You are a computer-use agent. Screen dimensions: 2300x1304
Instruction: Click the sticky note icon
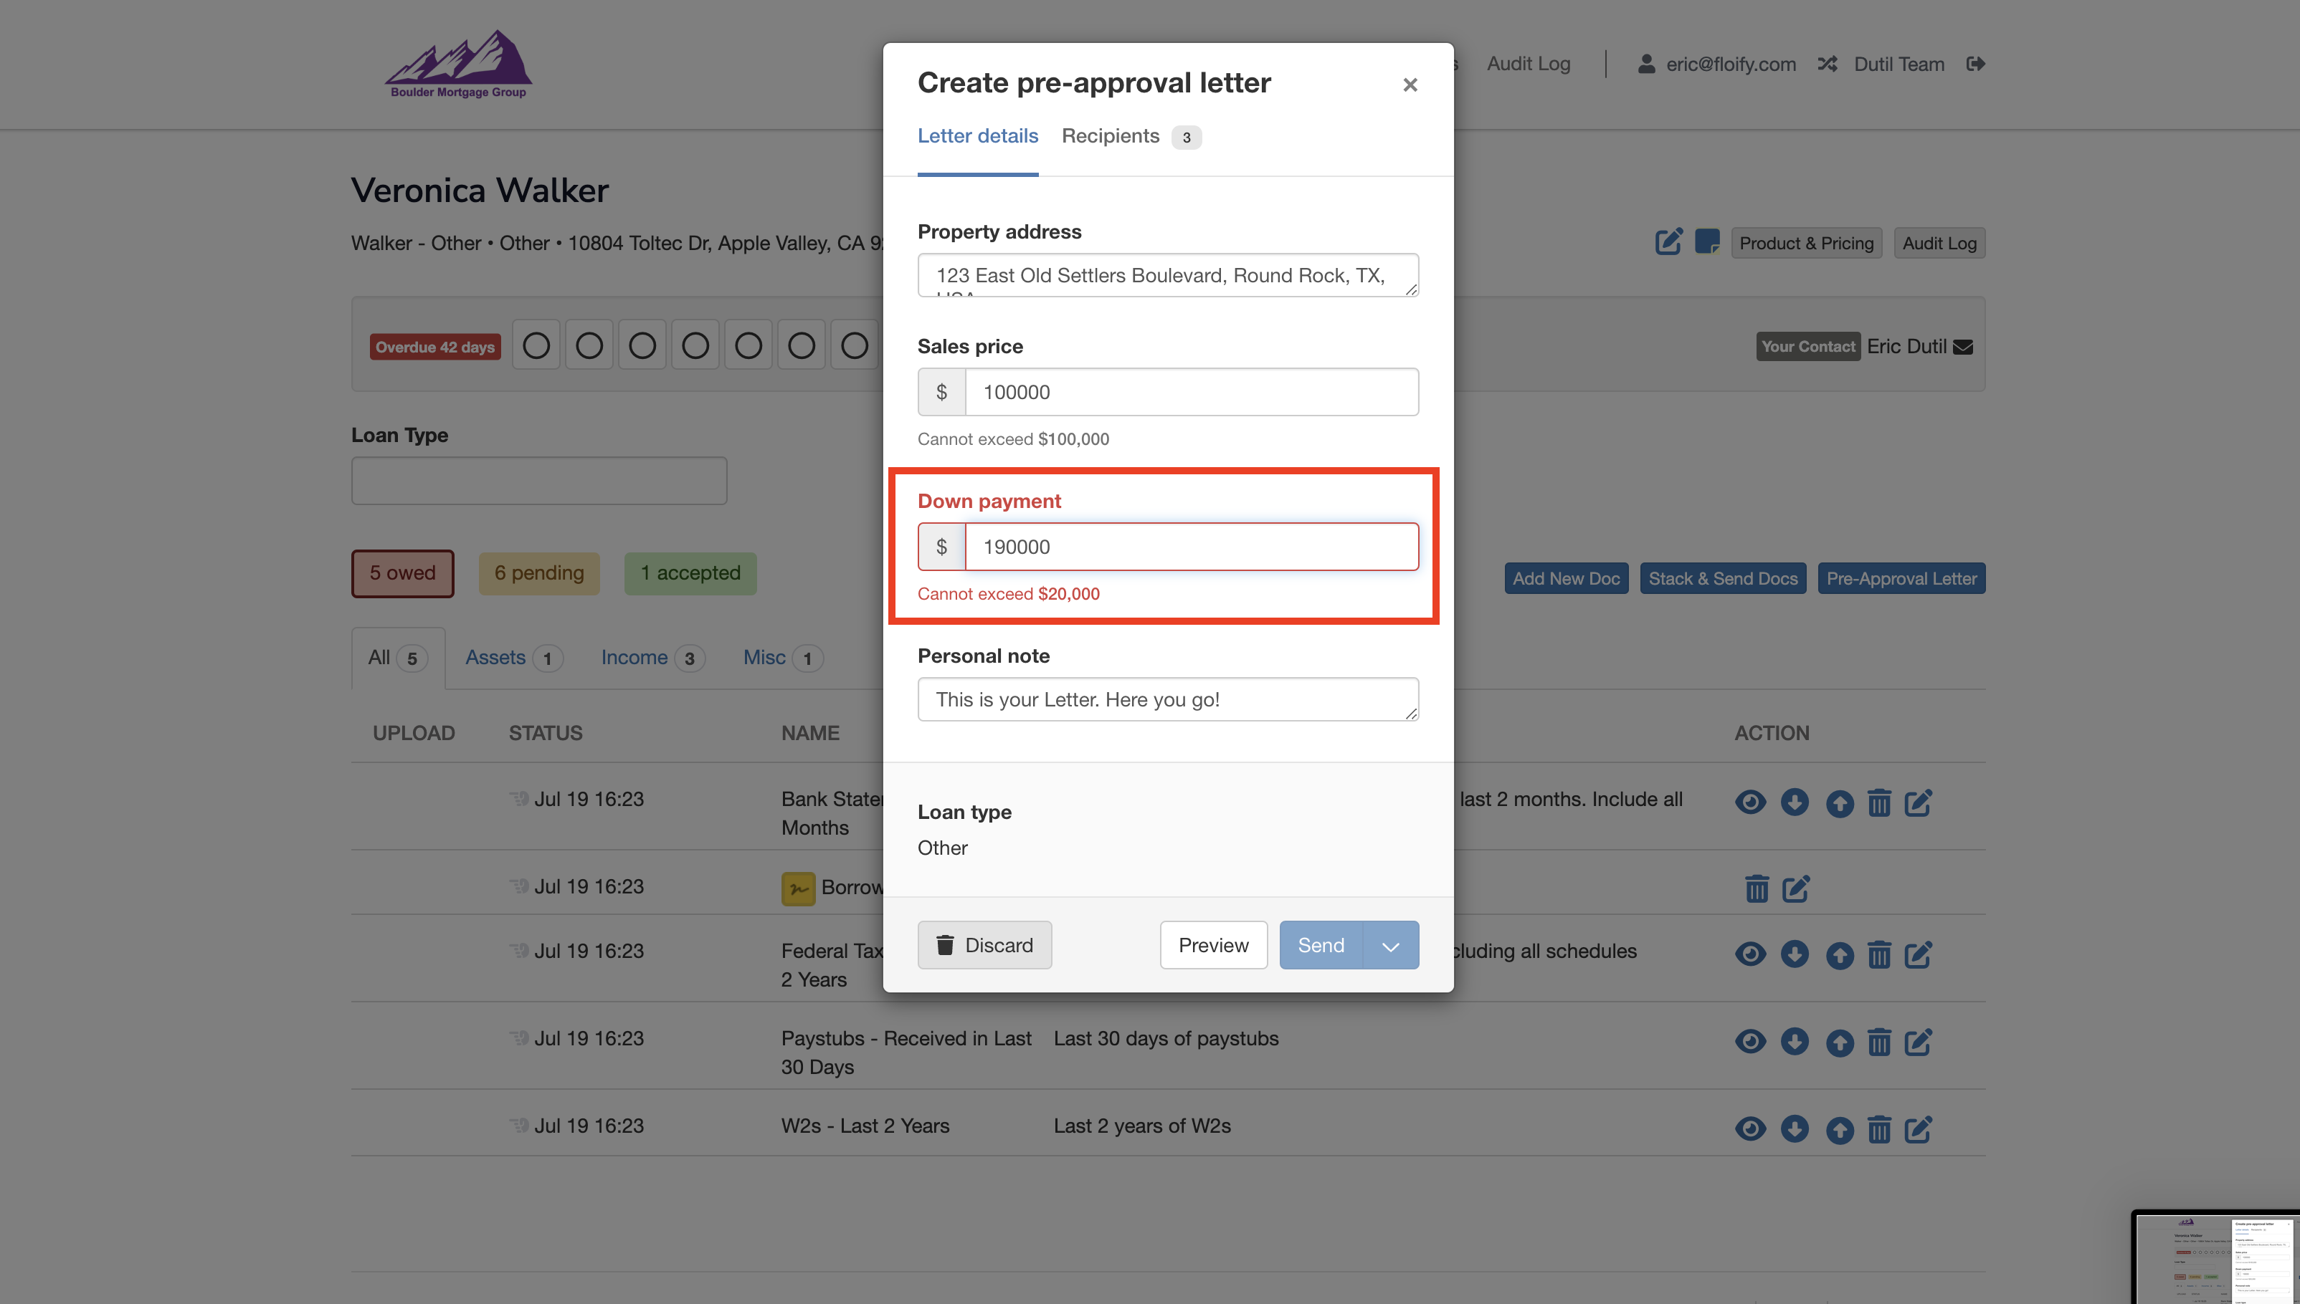point(1707,242)
